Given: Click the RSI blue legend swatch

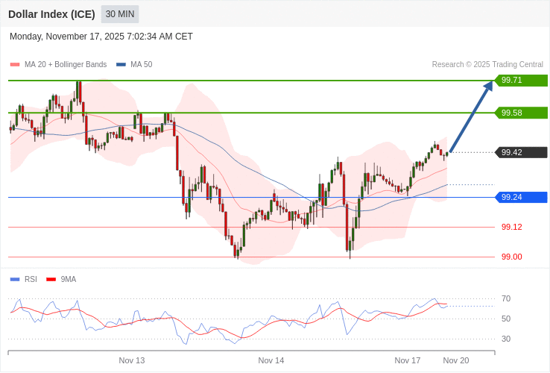Looking at the screenshot, I should coord(15,280).
